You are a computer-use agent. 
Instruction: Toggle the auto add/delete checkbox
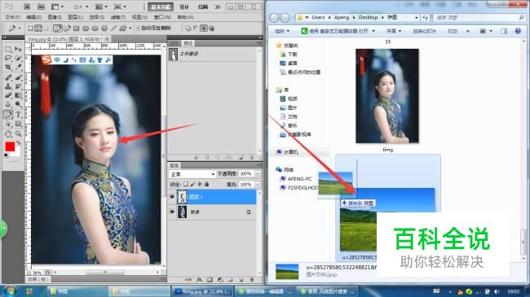[x=138, y=28]
